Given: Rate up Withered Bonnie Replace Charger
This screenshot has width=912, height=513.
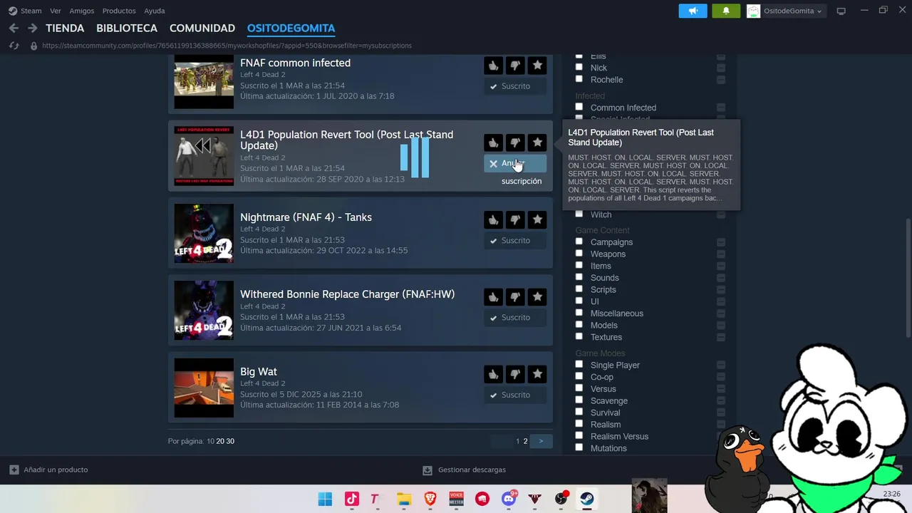Looking at the screenshot, I should tap(493, 296).
